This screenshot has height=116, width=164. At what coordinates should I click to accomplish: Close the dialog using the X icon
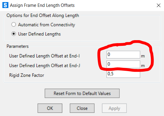point(159,5)
